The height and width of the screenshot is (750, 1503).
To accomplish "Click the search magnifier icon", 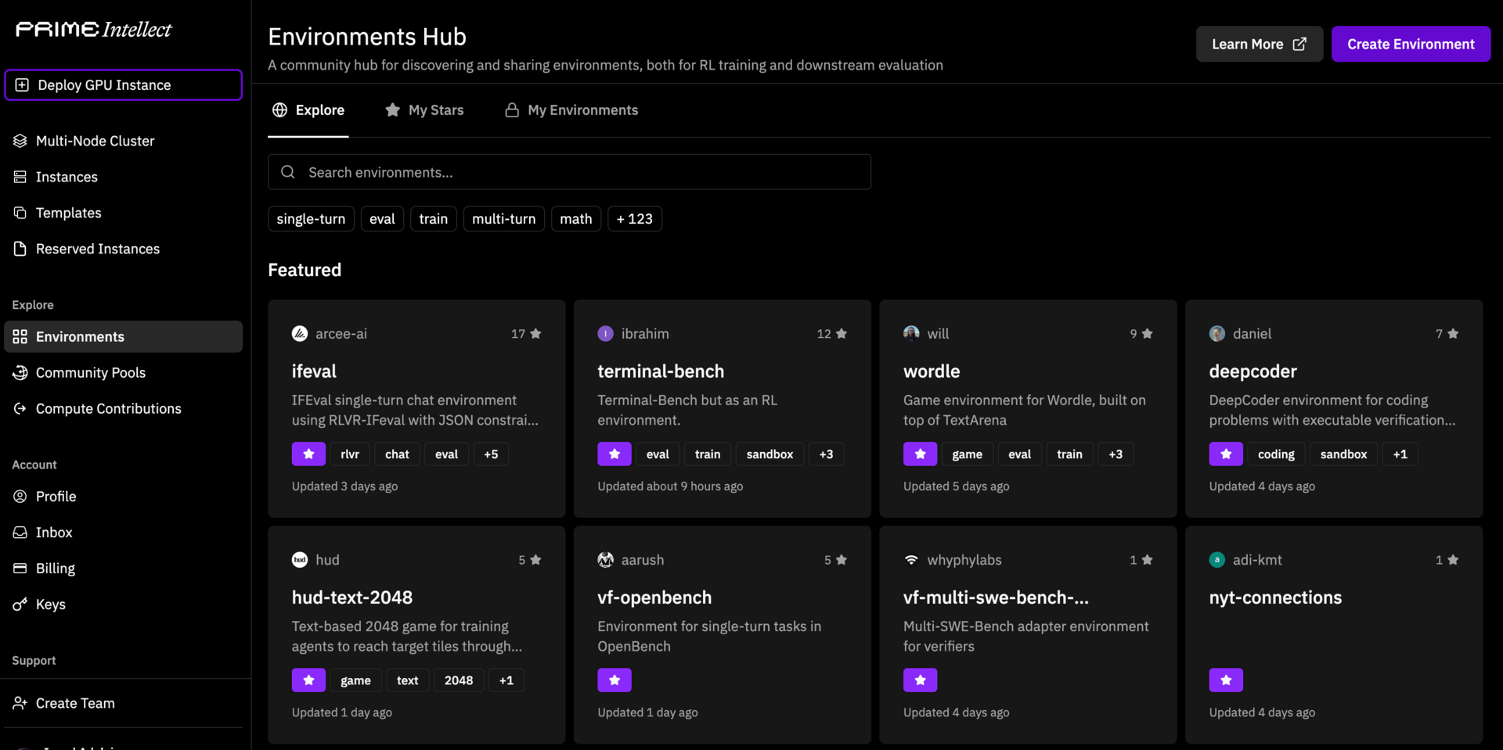I will click(288, 171).
